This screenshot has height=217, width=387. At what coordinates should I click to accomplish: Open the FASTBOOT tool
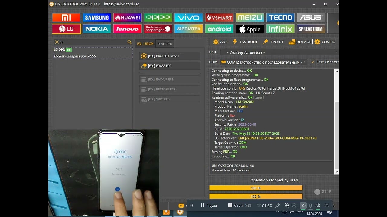point(245,42)
